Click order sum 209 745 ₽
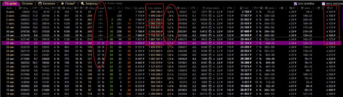 tap(156, 12)
